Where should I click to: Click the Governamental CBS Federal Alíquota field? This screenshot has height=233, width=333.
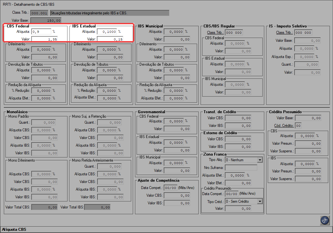174,121
